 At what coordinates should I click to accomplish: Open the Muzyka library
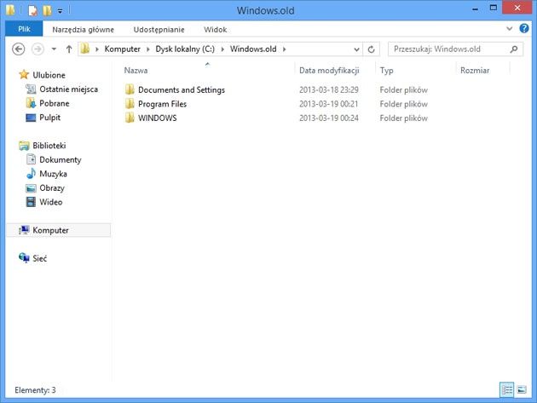[53, 174]
